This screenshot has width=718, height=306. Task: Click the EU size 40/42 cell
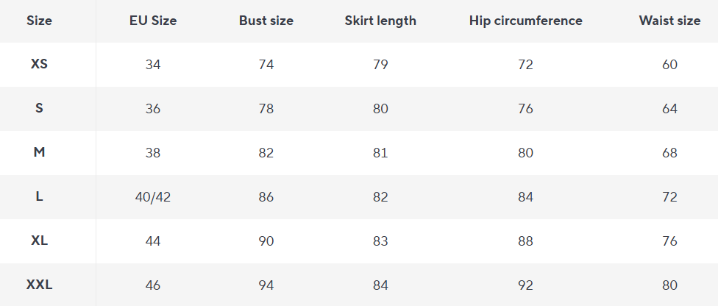[x=153, y=197]
